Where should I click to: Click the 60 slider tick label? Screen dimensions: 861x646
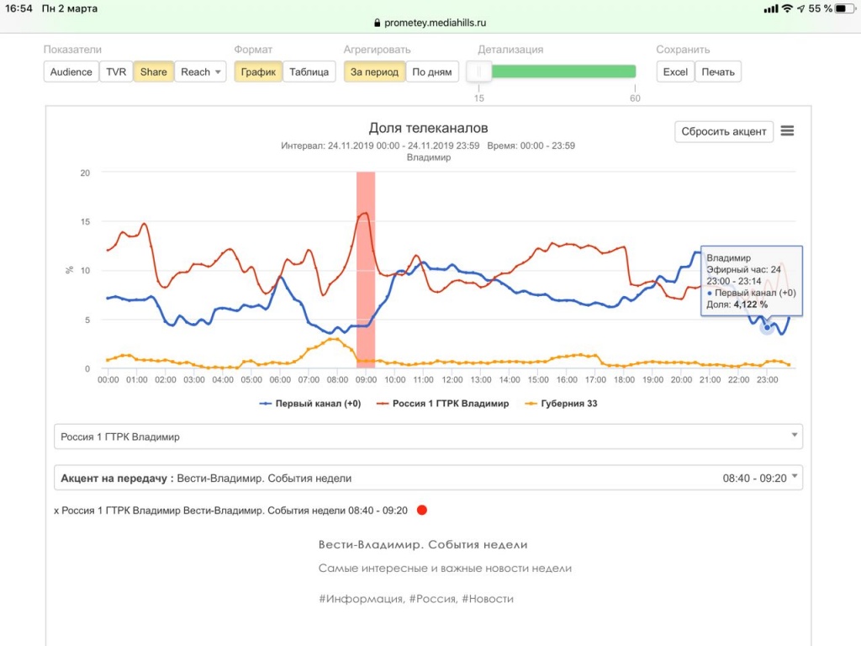[x=635, y=98]
